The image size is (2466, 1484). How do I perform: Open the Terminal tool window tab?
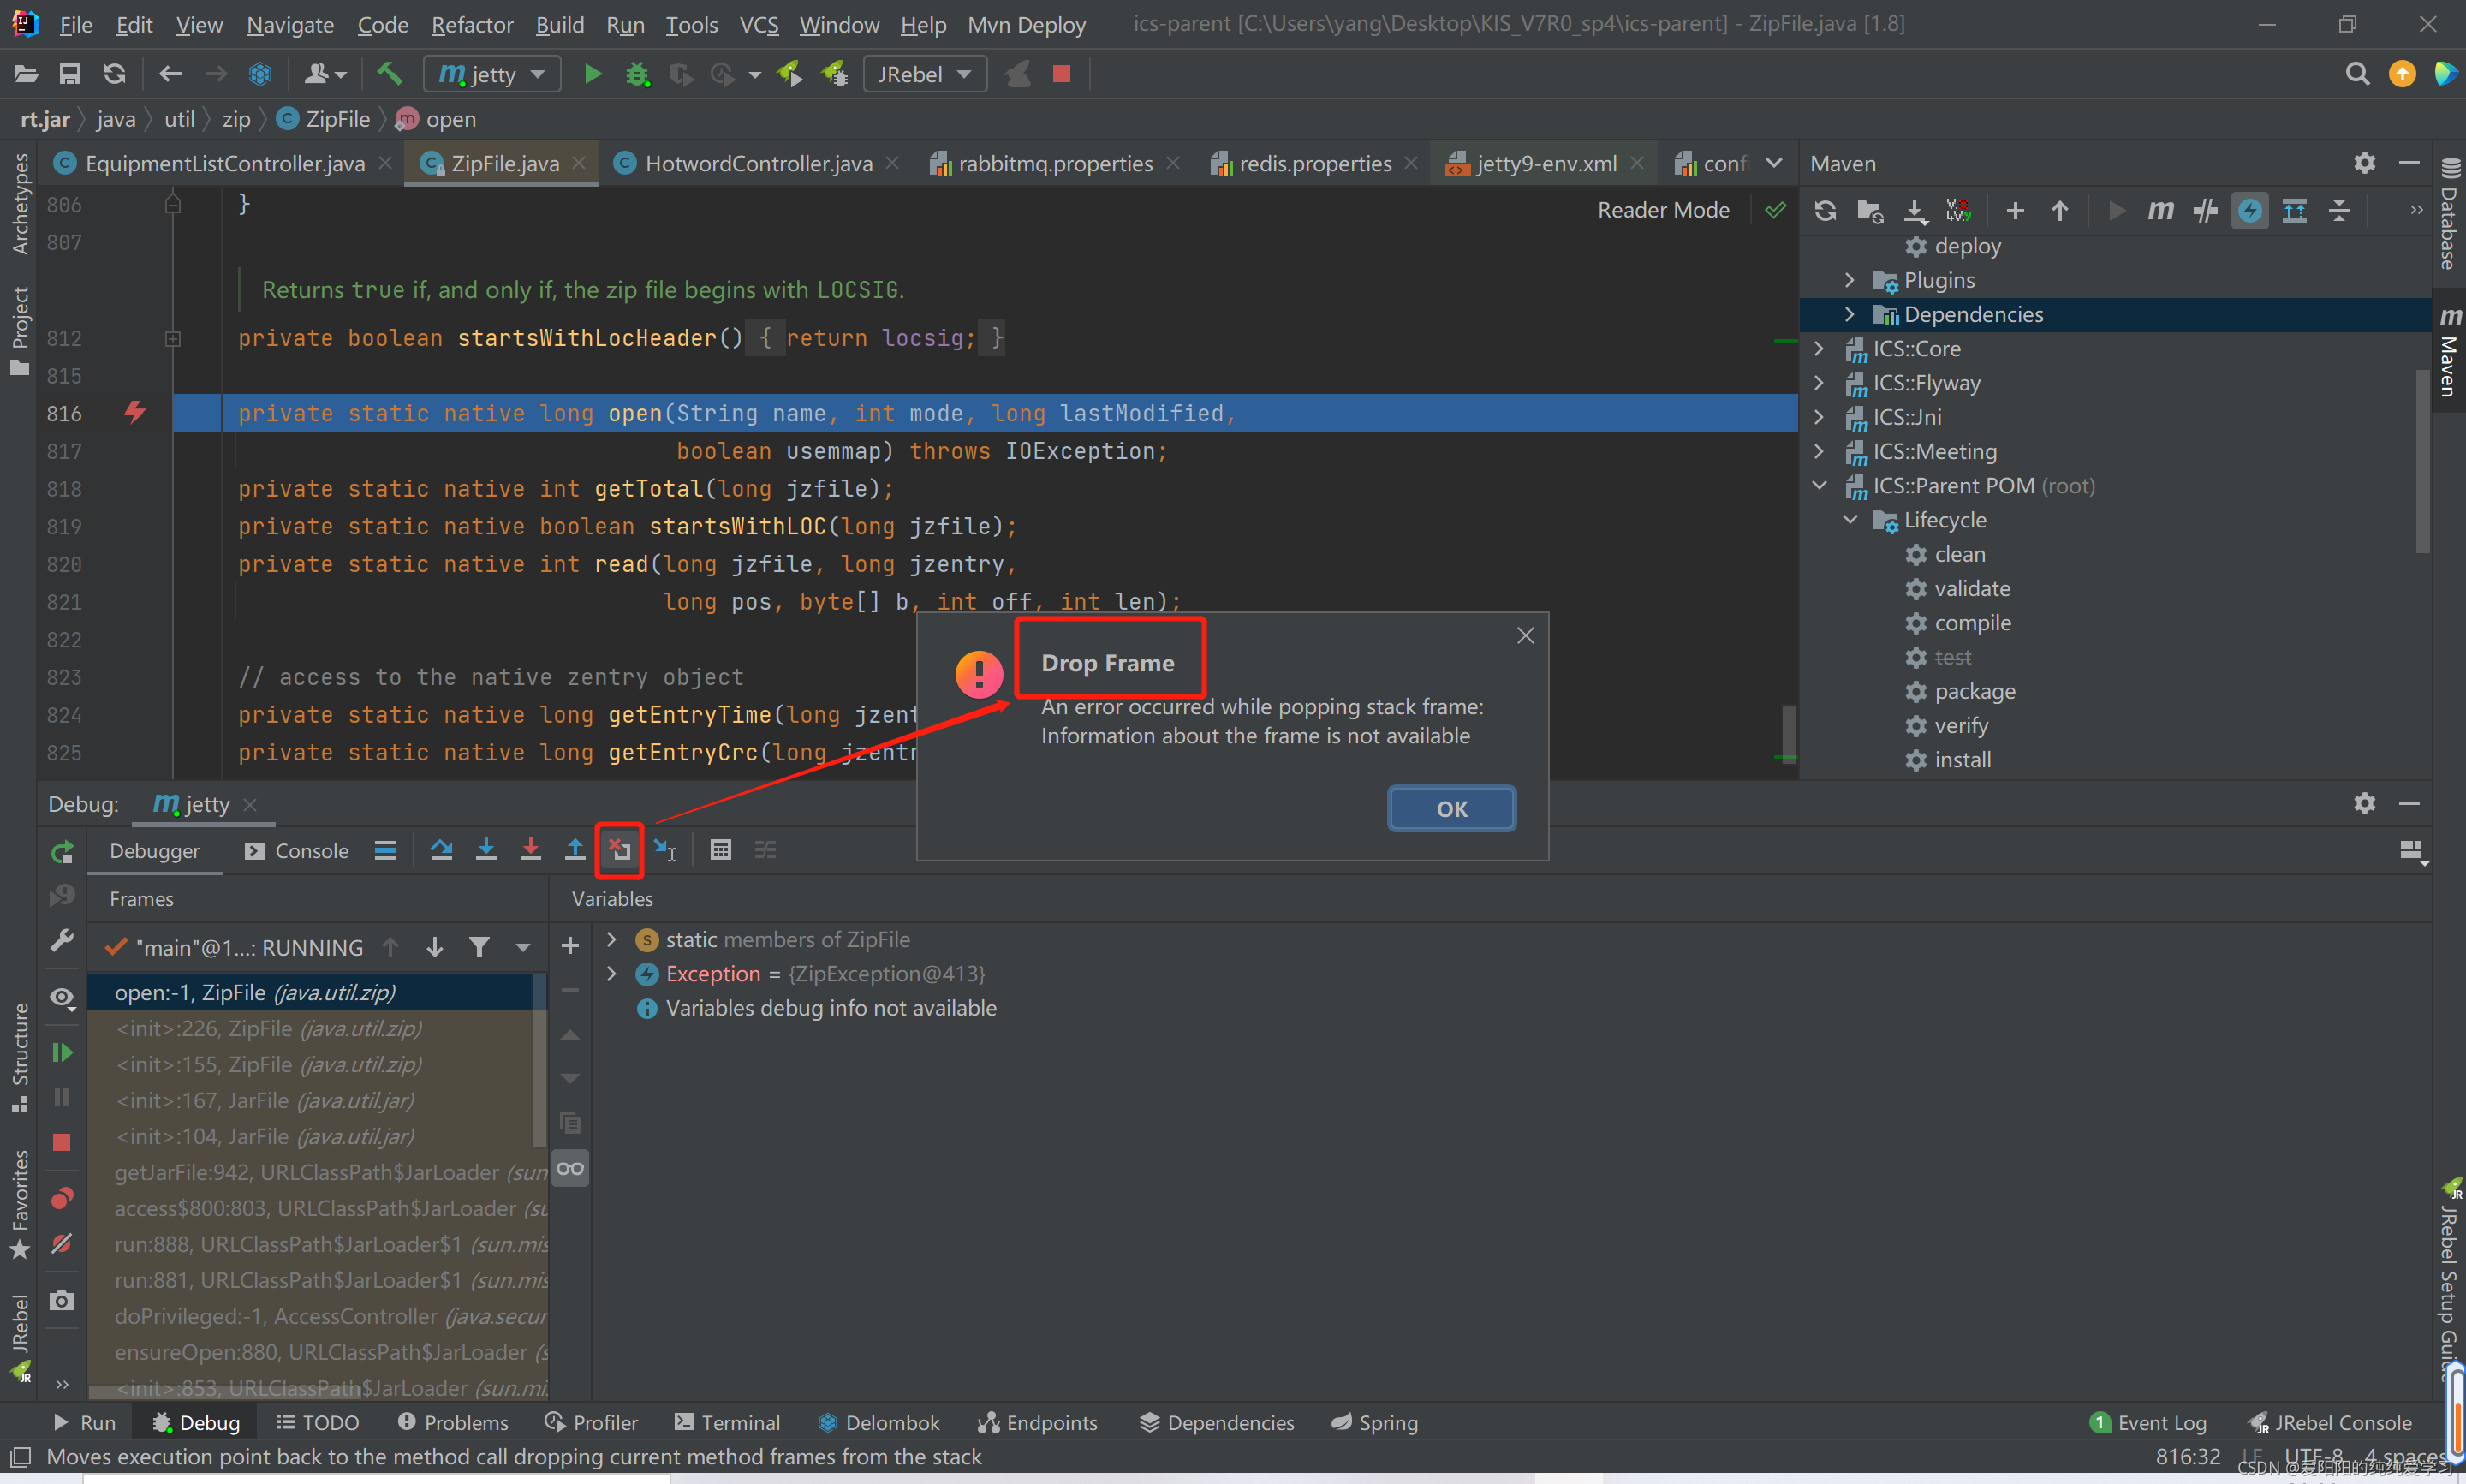point(728,1422)
